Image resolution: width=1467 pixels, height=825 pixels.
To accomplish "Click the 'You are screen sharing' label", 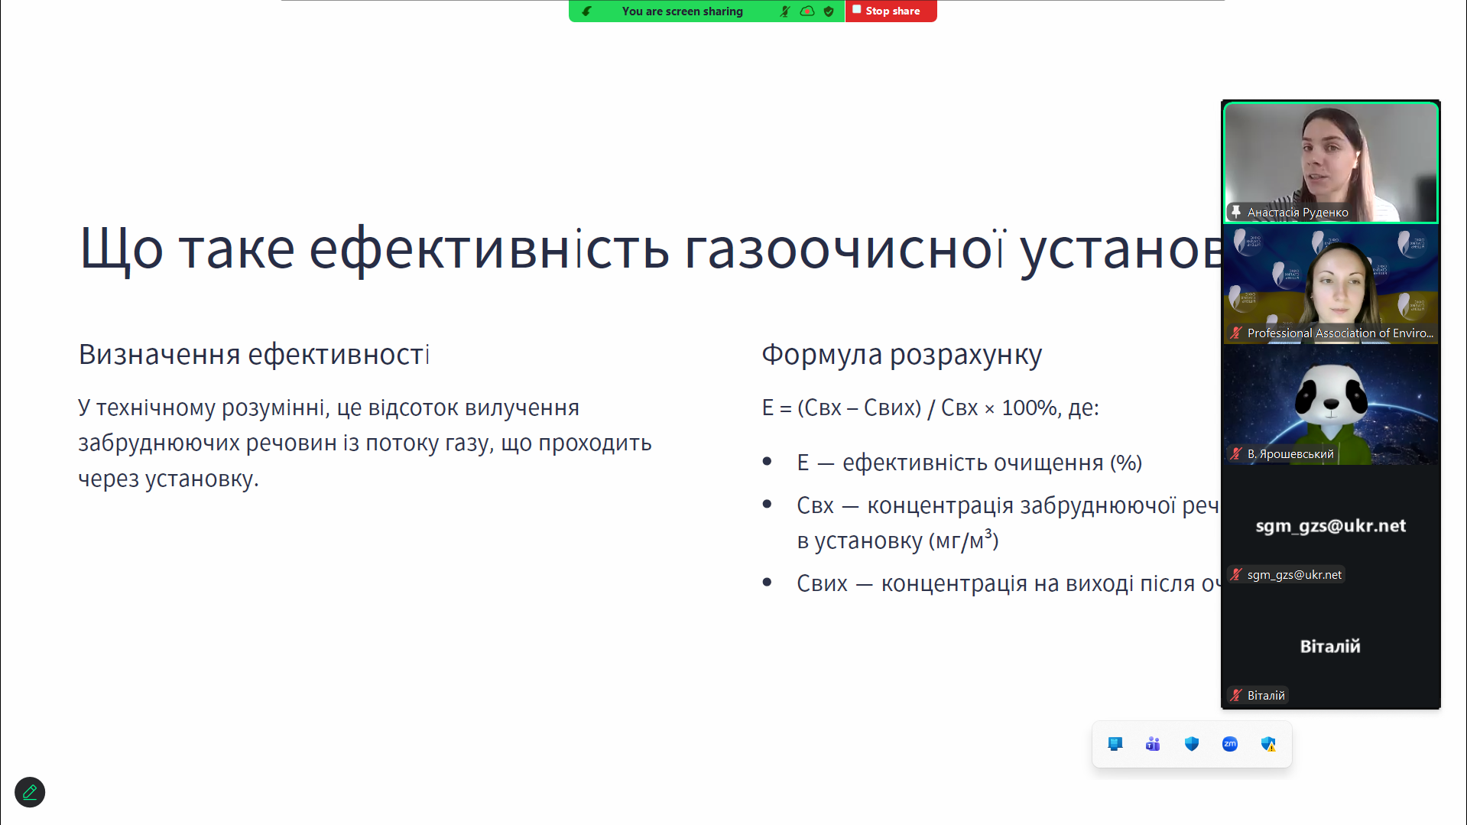I will 682,11.
